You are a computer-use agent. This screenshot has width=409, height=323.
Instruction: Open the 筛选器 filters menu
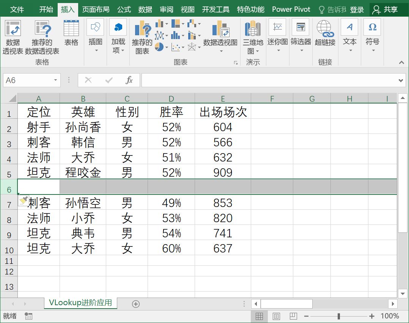tap(301, 36)
